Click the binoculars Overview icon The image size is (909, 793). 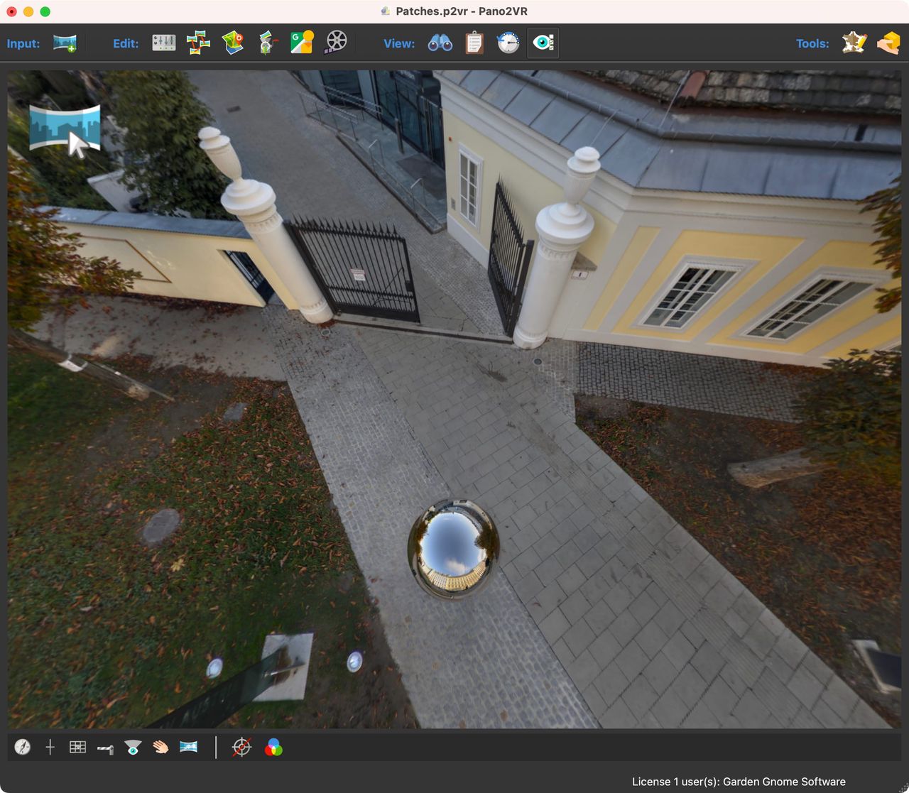(x=440, y=43)
